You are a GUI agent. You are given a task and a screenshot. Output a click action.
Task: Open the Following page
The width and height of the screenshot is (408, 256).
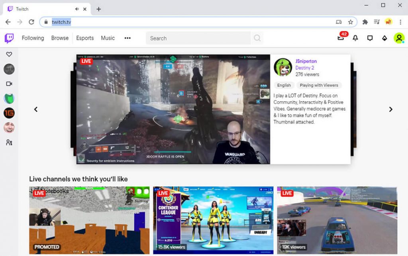pos(33,38)
